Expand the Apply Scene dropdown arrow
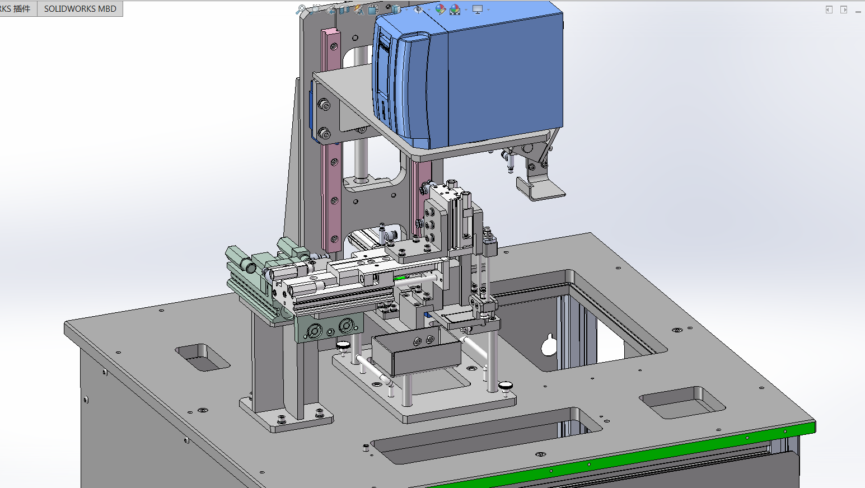 pos(466,10)
